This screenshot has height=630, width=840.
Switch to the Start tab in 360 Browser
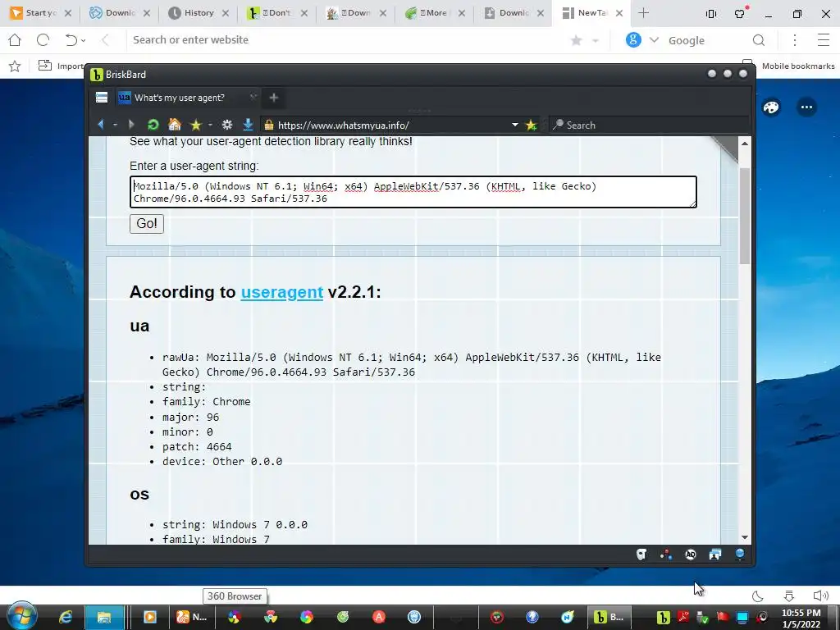point(40,13)
